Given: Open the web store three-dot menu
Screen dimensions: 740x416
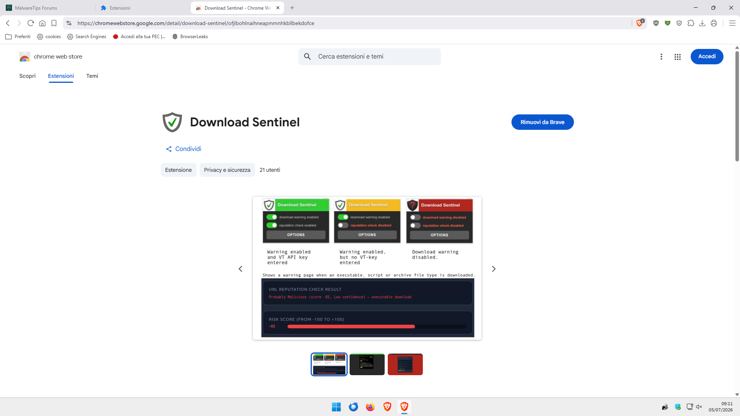Looking at the screenshot, I should 661,57.
